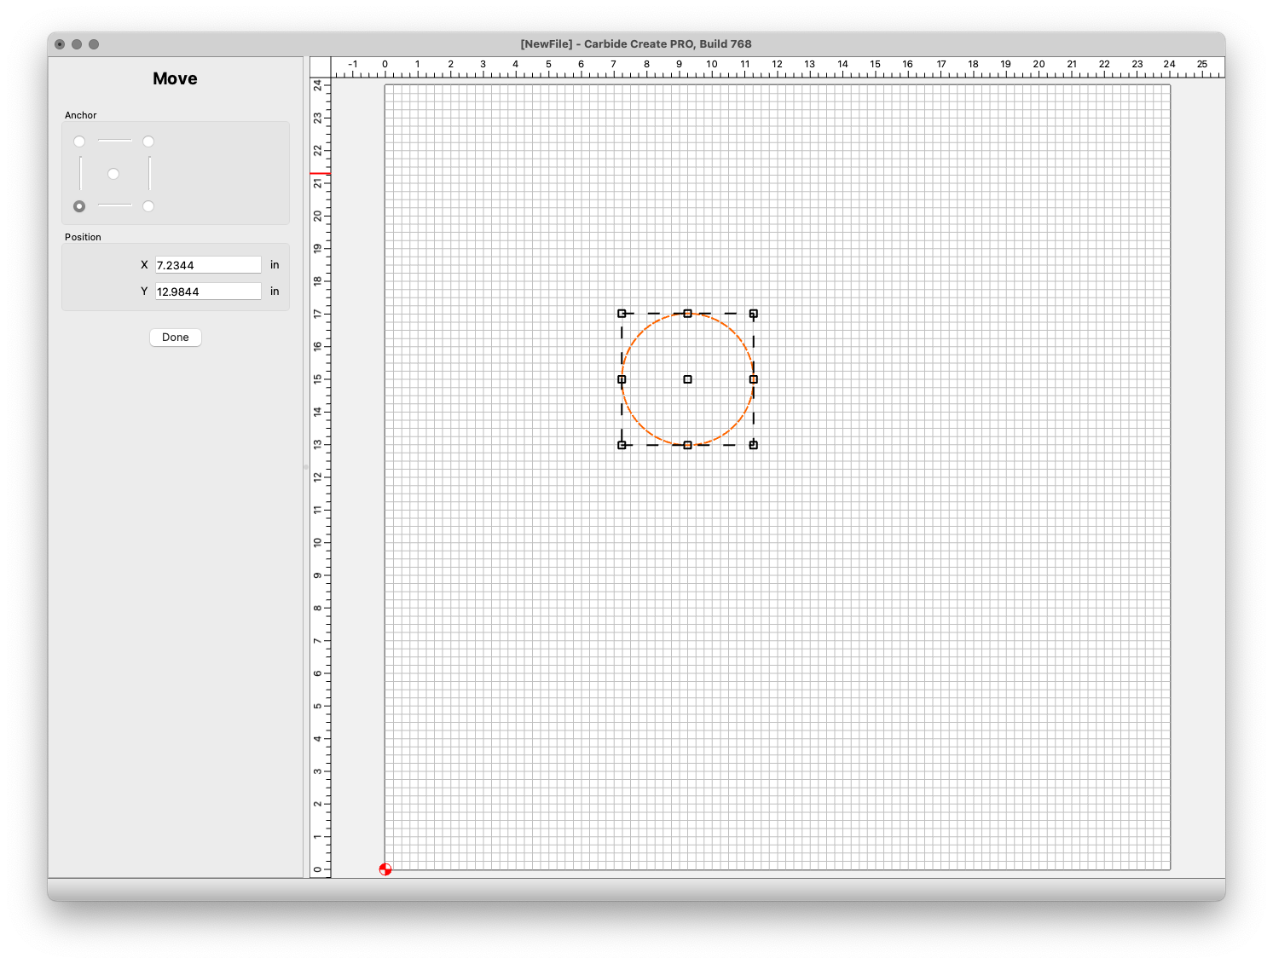Image resolution: width=1273 pixels, height=964 pixels.
Task: Click the Y position input field
Action: (x=208, y=292)
